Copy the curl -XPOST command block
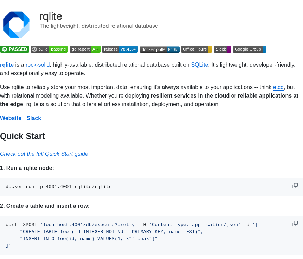This screenshot has height=259, width=303. click(295, 224)
